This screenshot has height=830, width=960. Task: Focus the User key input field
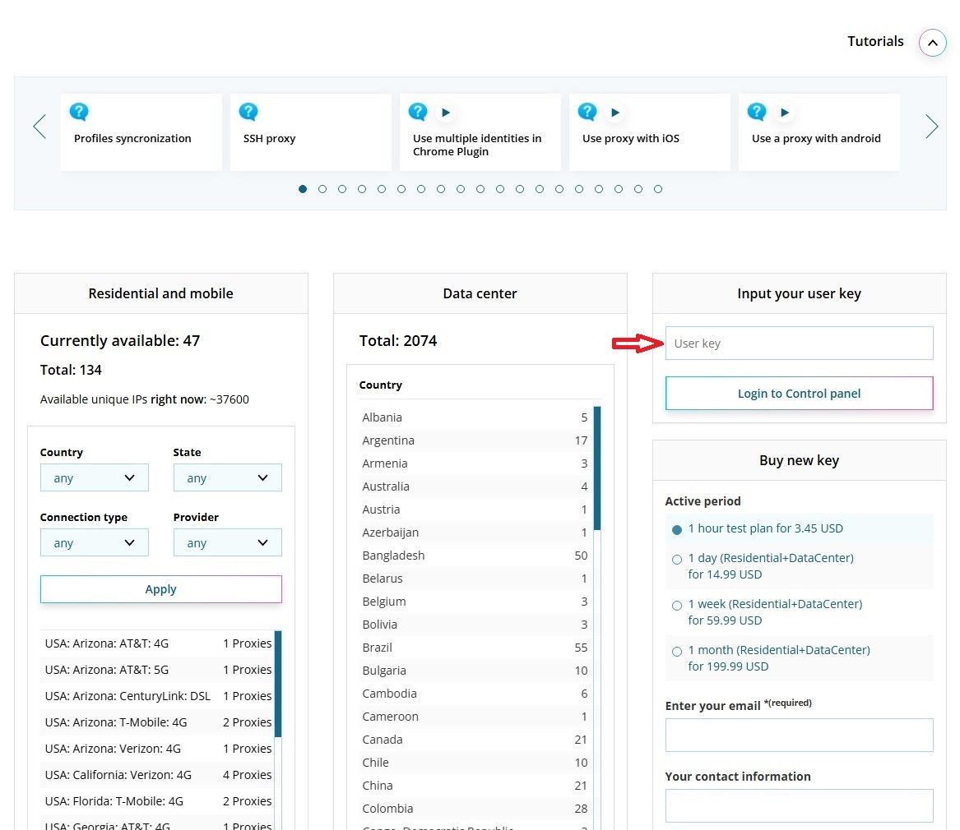click(799, 344)
